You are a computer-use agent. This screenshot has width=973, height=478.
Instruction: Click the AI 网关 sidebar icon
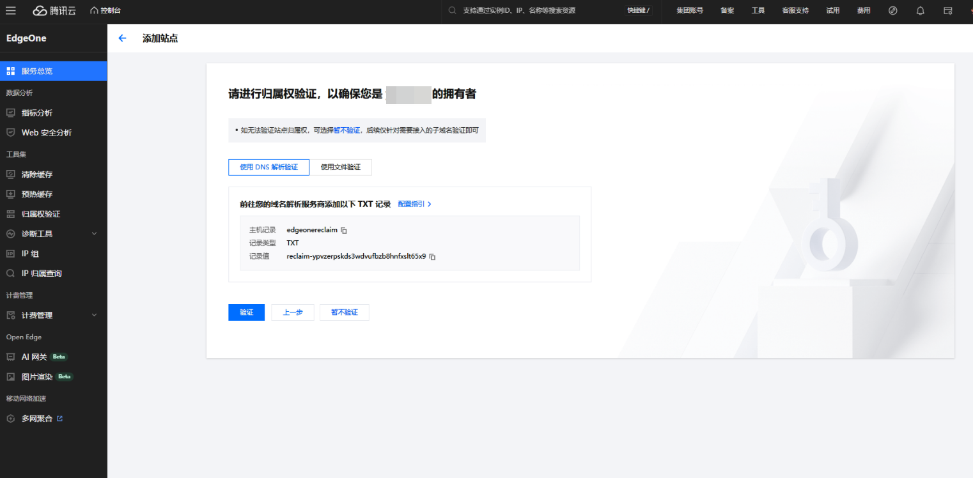[10, 357]
